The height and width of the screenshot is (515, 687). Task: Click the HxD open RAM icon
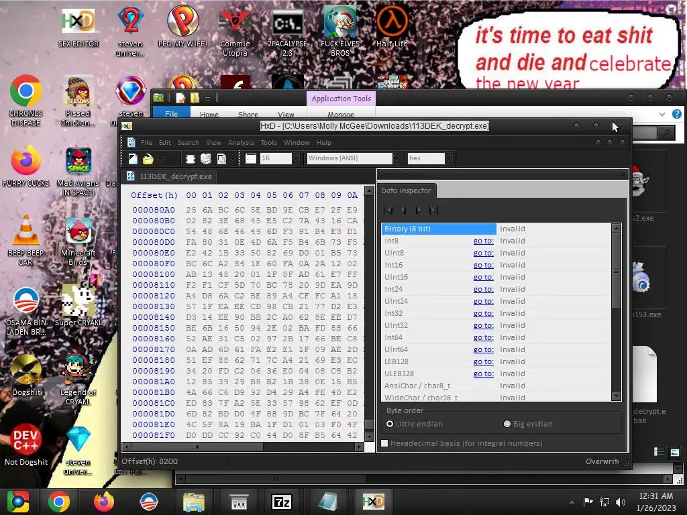pos(190,159)
